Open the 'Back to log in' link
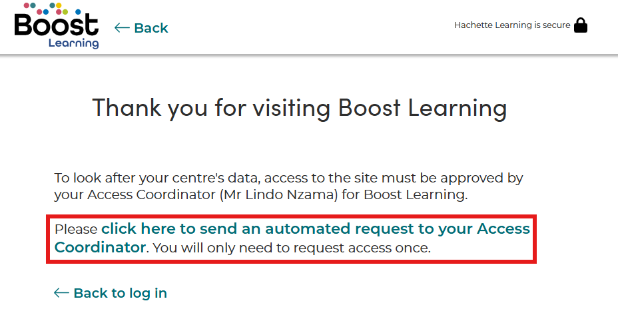This screenshot has height=327, width=618. tap(120, 293)
